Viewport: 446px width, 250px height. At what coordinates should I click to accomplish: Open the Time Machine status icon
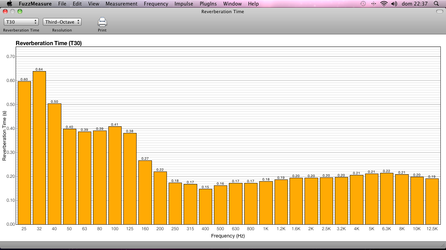[x=363, y=4]
